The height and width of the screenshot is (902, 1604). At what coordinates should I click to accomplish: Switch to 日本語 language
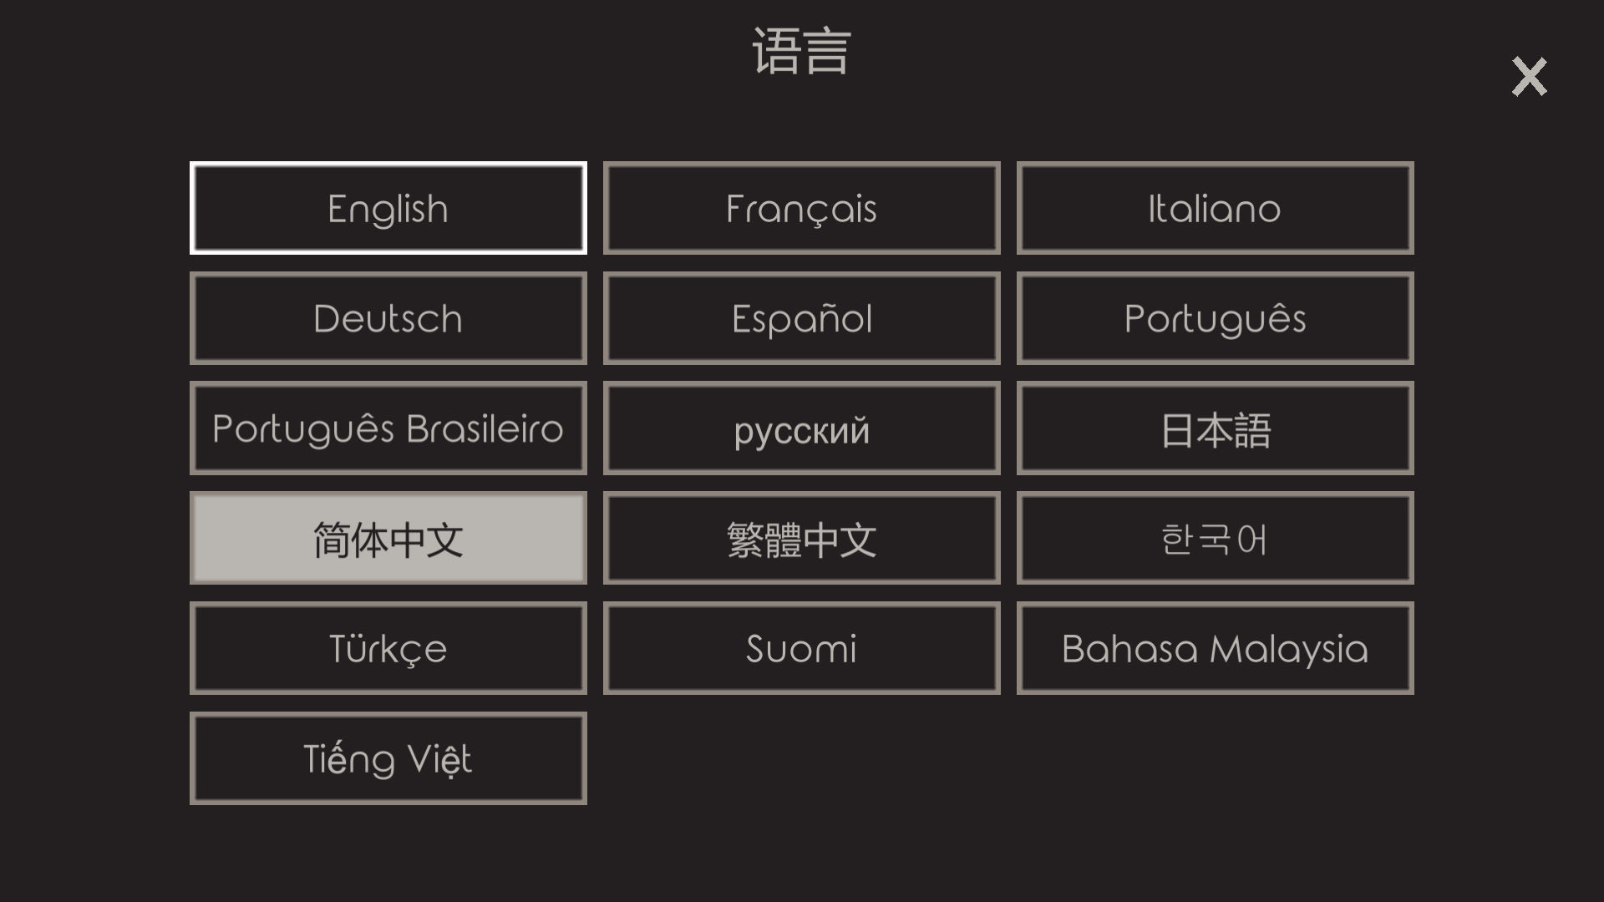click(x=1215, y=428)
